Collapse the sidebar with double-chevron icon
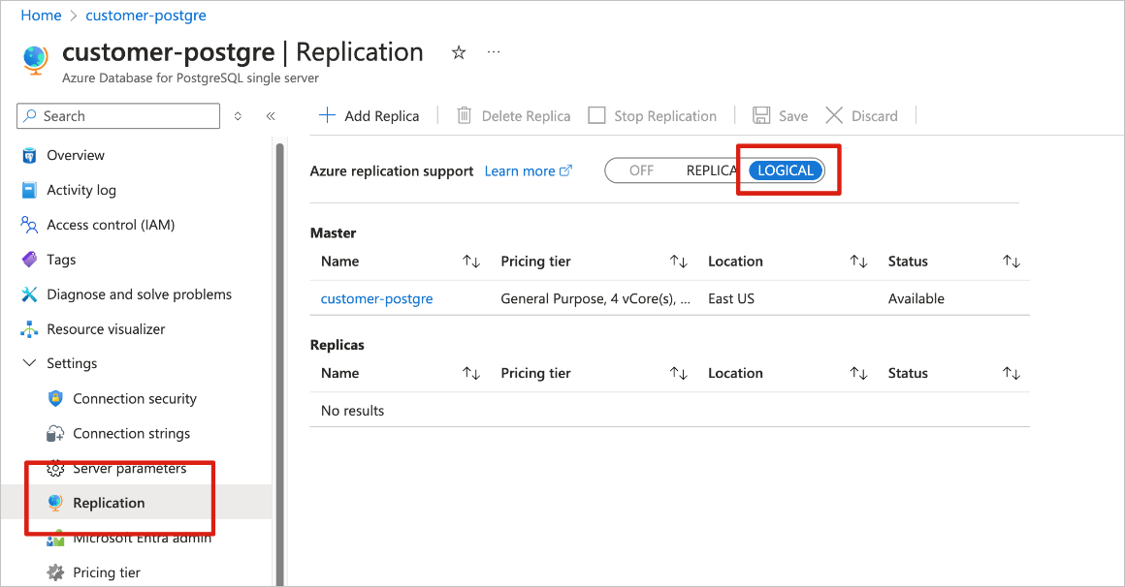This screenshot has height=587, width=1125. coord(271,116)
